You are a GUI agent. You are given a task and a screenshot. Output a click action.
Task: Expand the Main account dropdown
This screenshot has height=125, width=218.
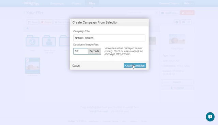click(188, 3)
